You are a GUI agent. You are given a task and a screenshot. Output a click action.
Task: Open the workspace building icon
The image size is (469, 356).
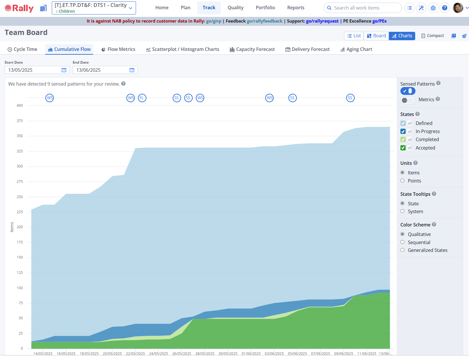[x=43, y=8]
